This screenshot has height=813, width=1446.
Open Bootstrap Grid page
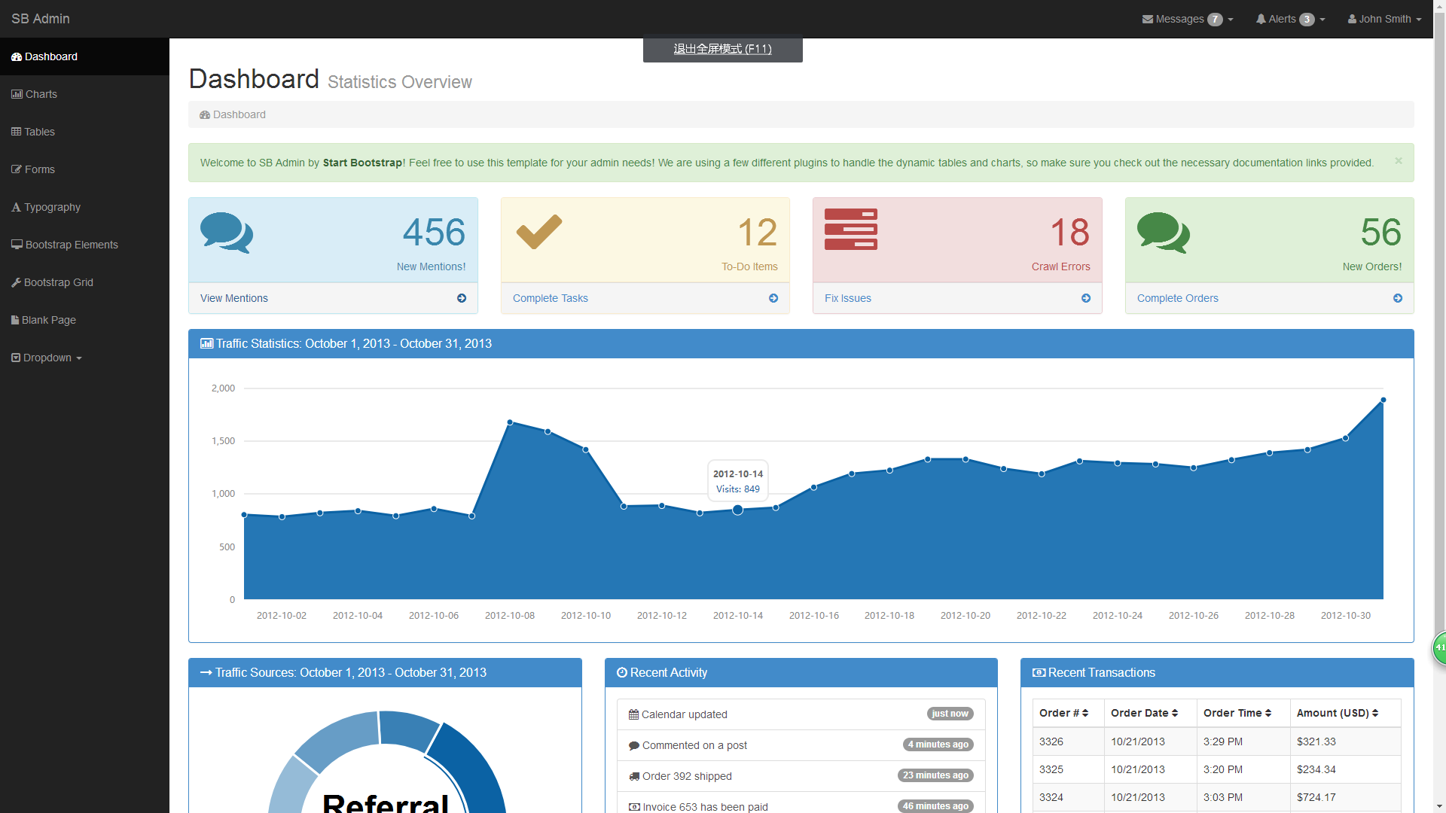click(x=84, y=282)
